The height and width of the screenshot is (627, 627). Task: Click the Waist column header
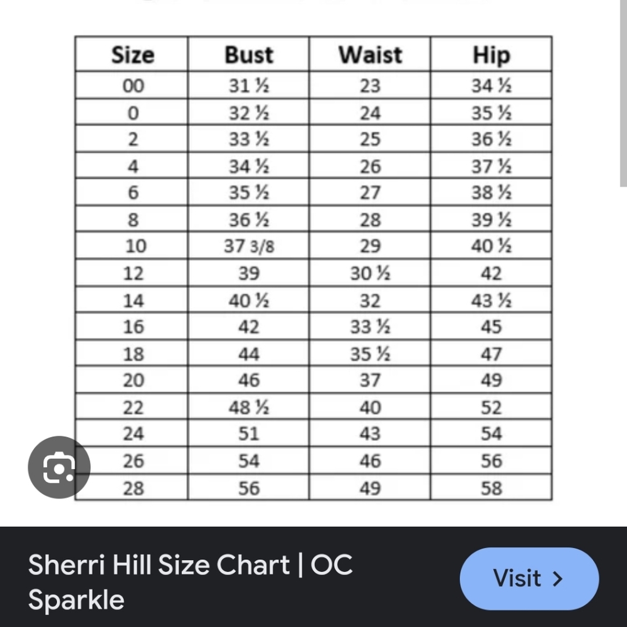[370, 55]
